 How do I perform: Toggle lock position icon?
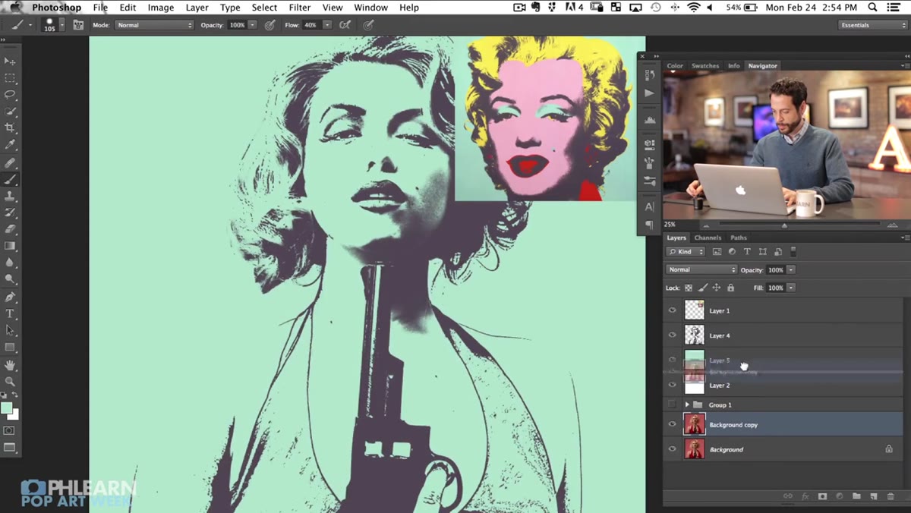coord(717,288)
